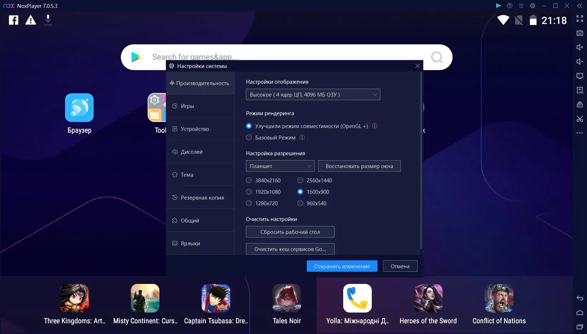Open the Игры settings tab
The image size is (587, 334).
(x=200, y=106)
